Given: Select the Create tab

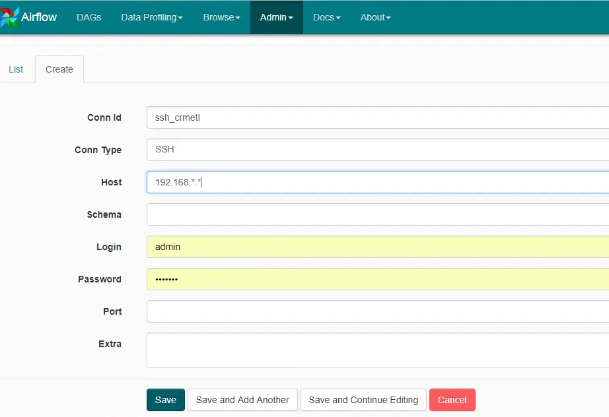Looking at the screenshot, I should (x=59, y=69).
